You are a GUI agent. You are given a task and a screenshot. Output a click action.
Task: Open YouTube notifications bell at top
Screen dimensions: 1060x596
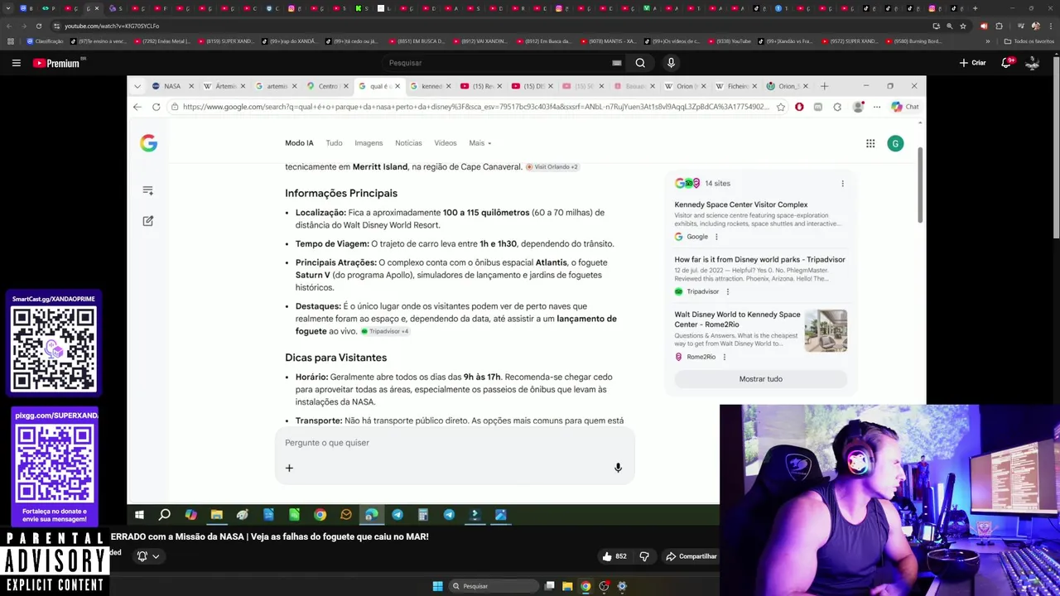point(1008,63)
